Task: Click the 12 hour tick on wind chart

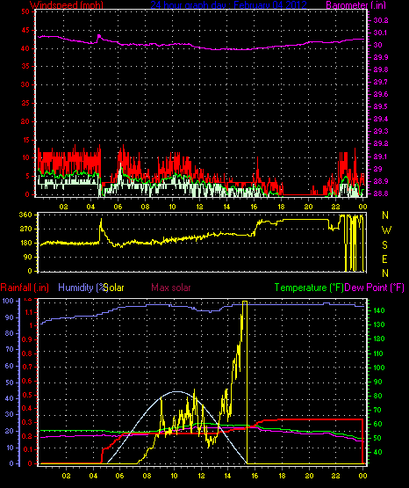Action: [199, 207]
